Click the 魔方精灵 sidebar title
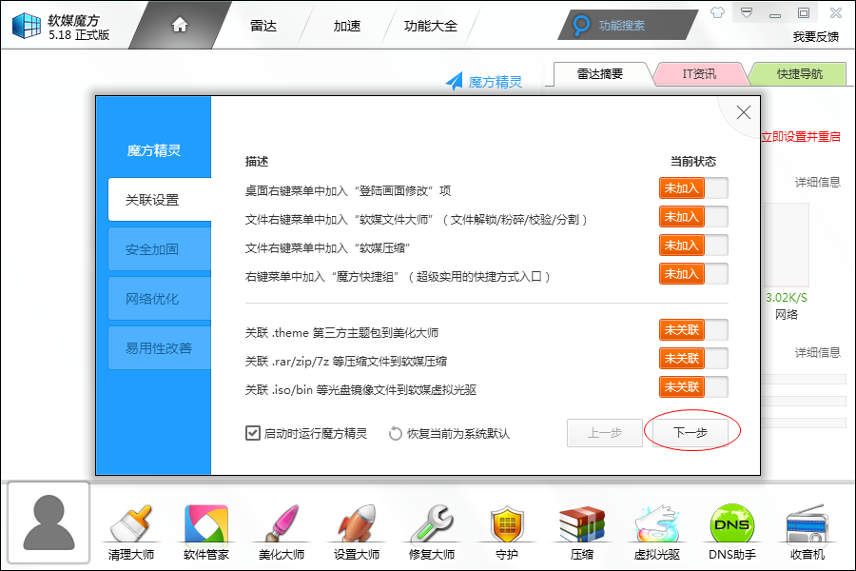The width and height of the screenshot is (856, 571). click(x=153, y=150)
